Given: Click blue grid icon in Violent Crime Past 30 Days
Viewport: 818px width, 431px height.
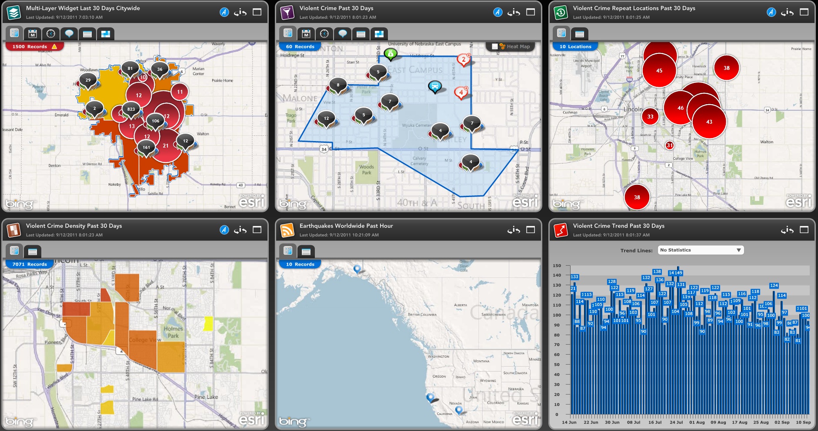Looking at the screenshot, I should pyautogui.click(x=379, y=34).
